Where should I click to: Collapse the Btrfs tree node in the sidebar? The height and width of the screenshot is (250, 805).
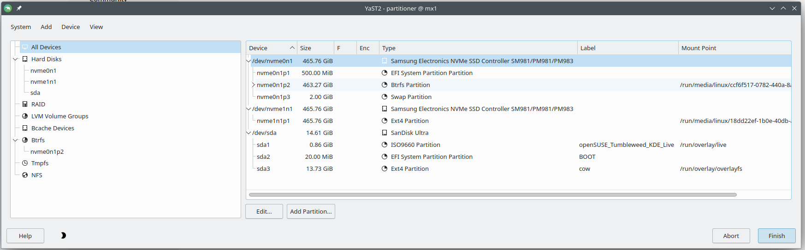[15, 140]
